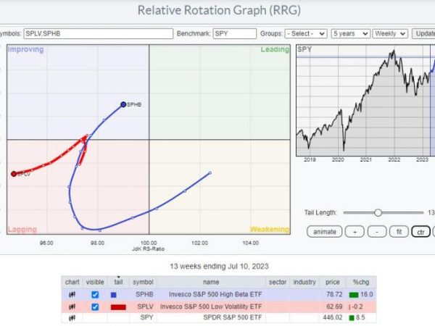Image resolution: width=435 pixels, height=326 pixels.
Task: Click the Symbols input field
Action: point(99,34)
